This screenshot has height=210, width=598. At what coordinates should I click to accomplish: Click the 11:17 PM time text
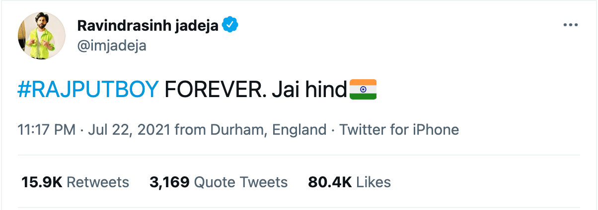pyautogui.click(x=46, y=130)
